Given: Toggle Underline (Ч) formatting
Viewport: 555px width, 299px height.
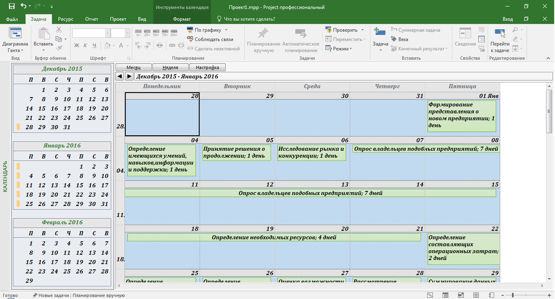Looking at the screenshot, I should tap(95, 45).
